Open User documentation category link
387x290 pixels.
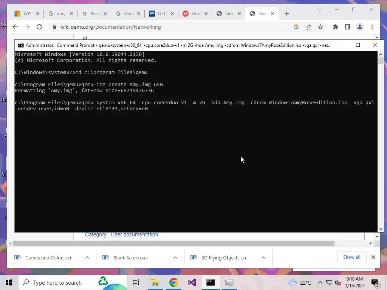pyautogui.click(x=134, y=234)
